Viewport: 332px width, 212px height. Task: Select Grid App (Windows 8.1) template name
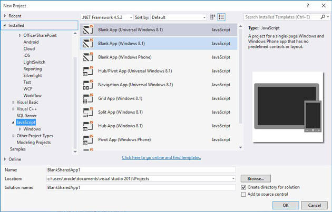click(x=120, y=98)
